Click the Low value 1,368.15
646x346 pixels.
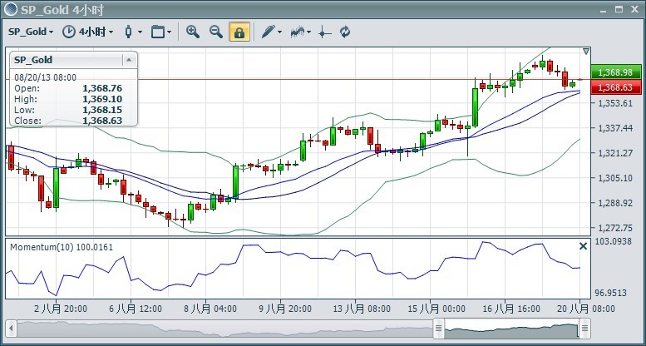[x=102, y=110]
